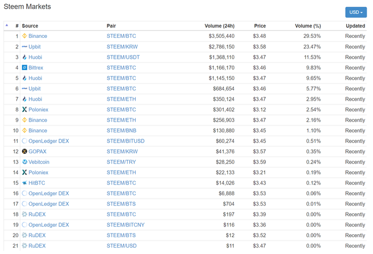This screenshot has width=373, height=254.
Task: Open the STEEM/KRW pair for Upbit
Action: (x=122, y=47)
